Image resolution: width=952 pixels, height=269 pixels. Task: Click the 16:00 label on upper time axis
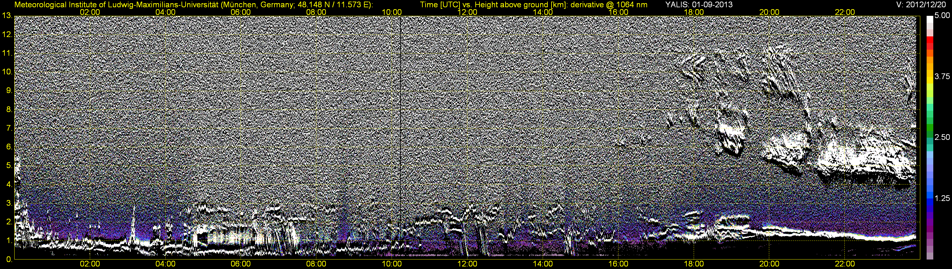[x=618, y=12]
